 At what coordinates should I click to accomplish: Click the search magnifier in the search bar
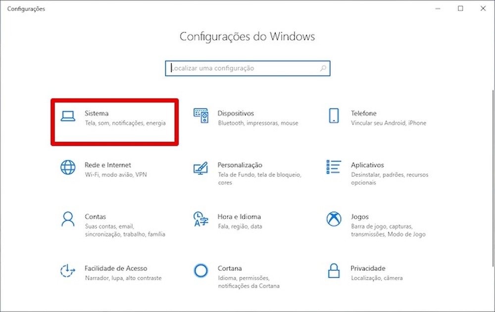323,68
